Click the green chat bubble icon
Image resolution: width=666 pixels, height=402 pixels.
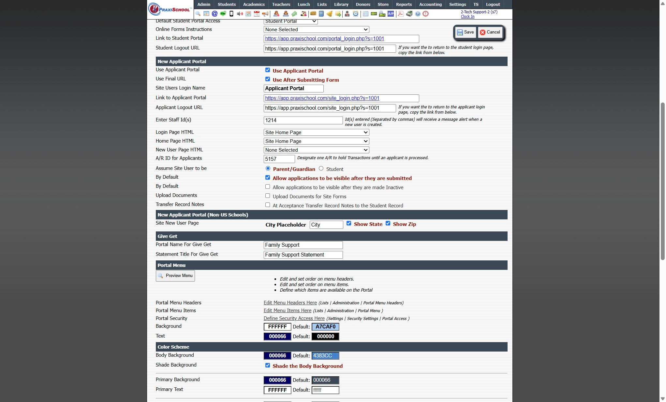[x=223, y=14]
